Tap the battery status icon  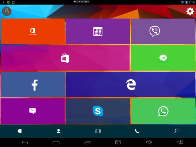[x=187, y=2]
